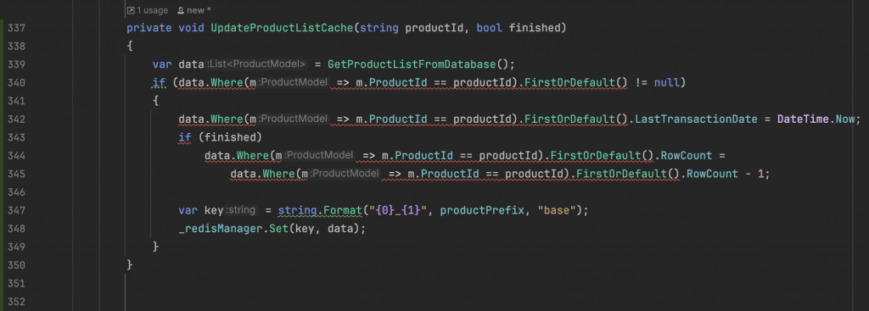The width and height of the screenshot is (869, 311).
Task: Open the "new *" author code lens
Action: coord(199,10)
